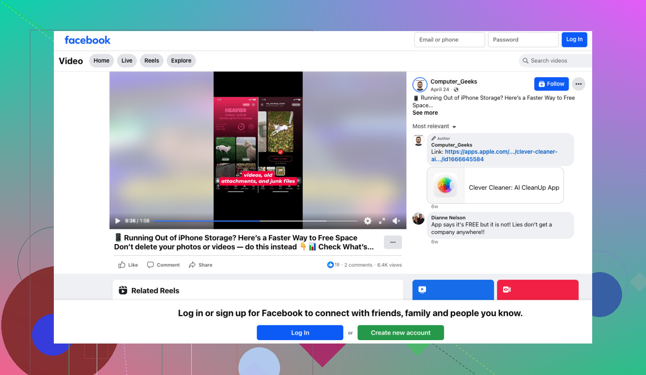The image size is (646, 375).
Task: Click the blue video tile icon
Action: 422,289
